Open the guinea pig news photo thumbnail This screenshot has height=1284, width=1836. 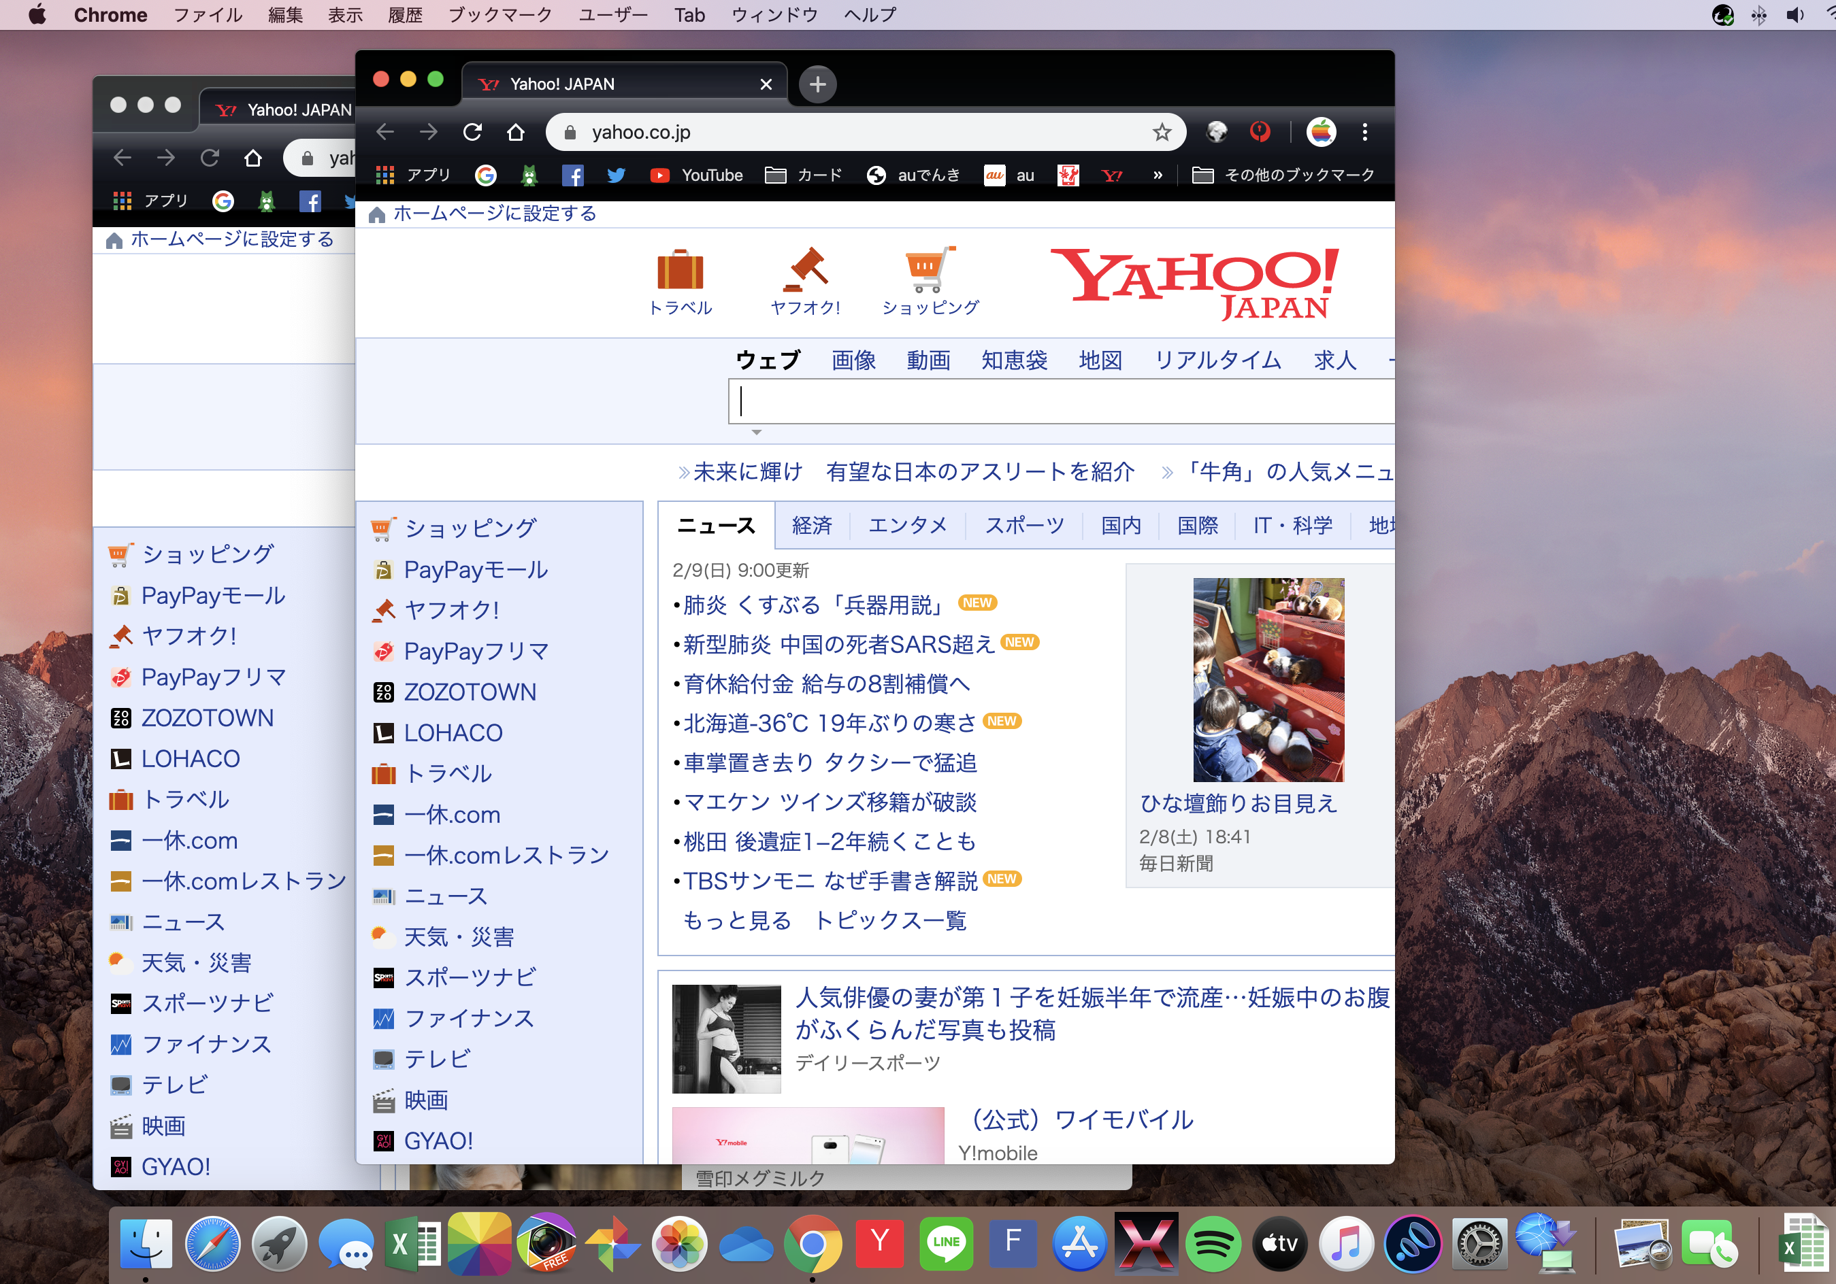[x=1268, y=680]
